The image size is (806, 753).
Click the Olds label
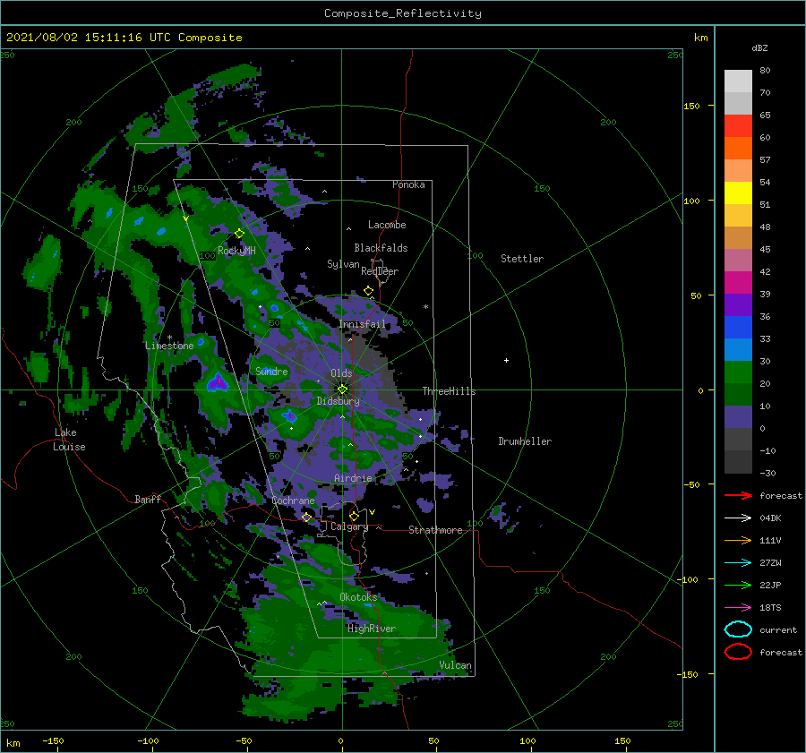click(x=341, y=373)
